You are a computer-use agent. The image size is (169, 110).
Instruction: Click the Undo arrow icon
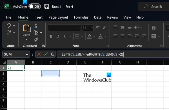click(x=9, y=26)
